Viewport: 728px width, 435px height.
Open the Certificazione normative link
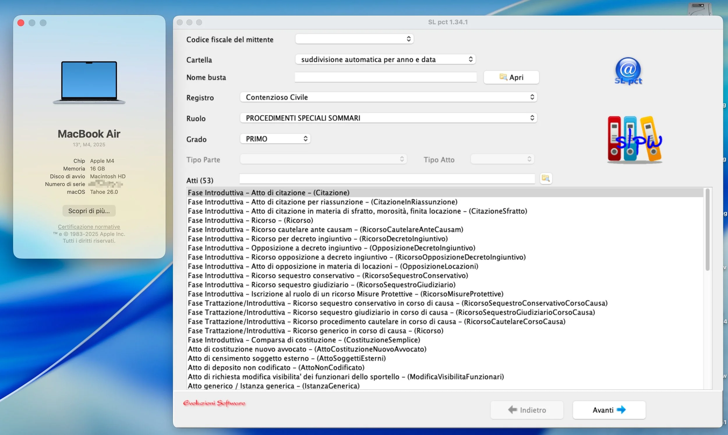(89, 227)
